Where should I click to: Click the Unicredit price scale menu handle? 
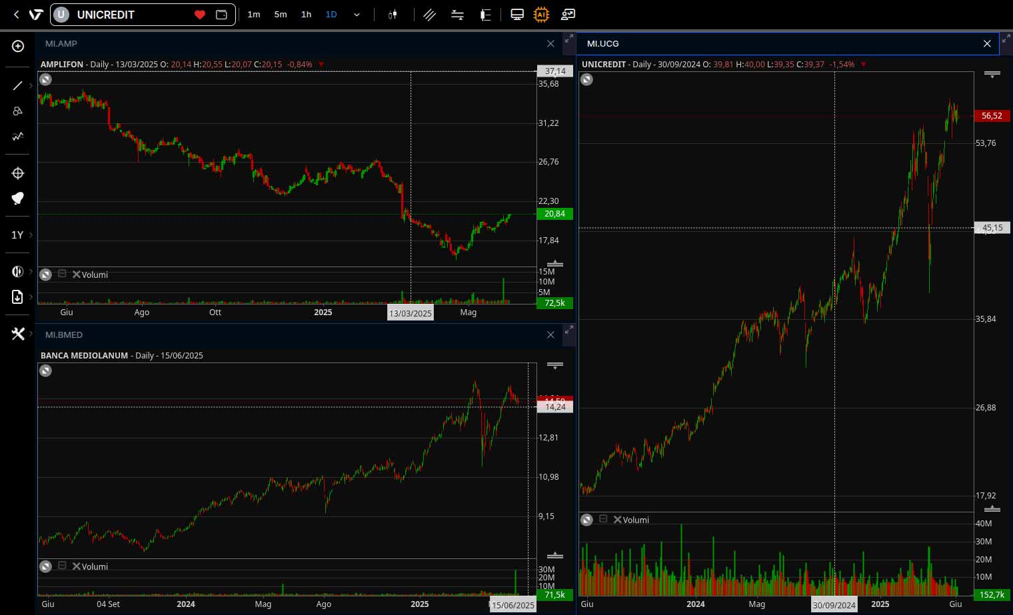pos(992,74)
